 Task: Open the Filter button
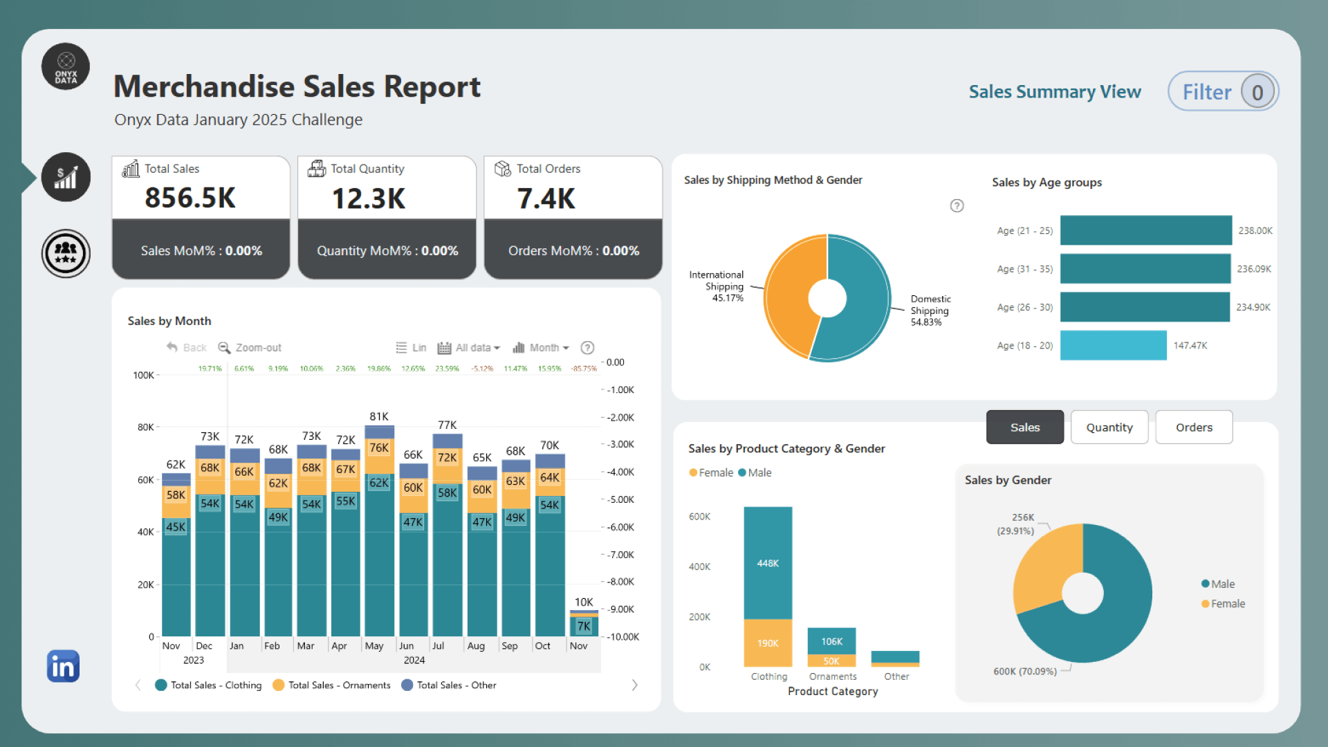pyautogui.click(x=1222, y=91)
